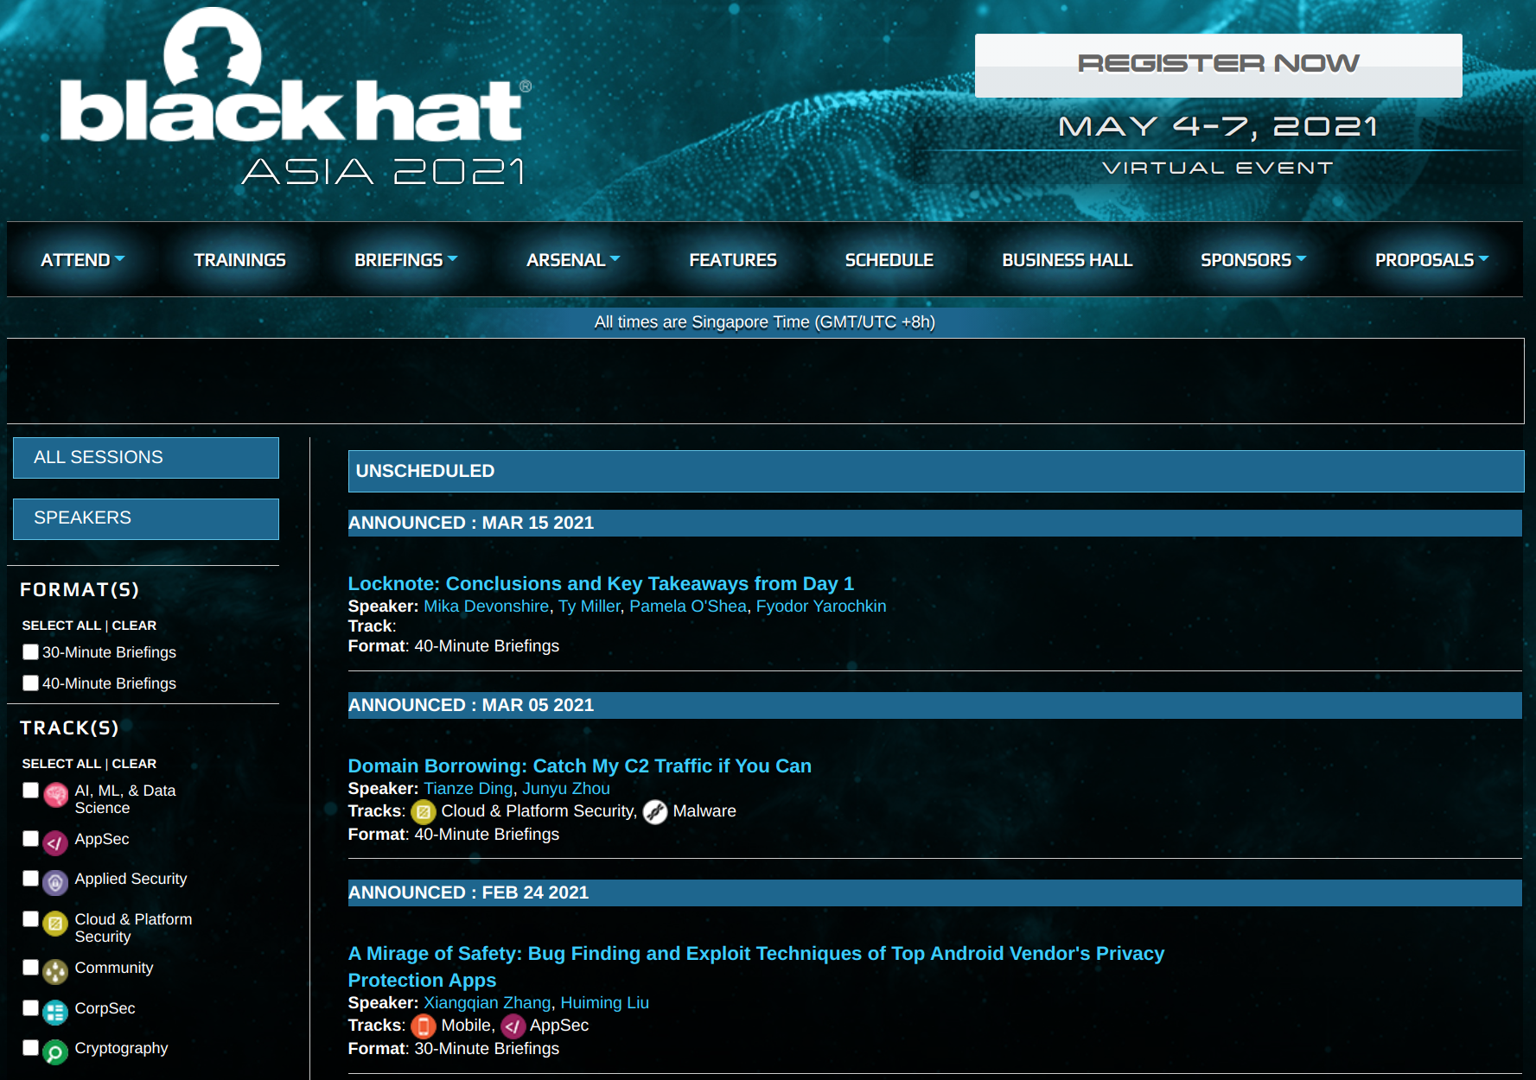Click the Unscheduled section header

pyautogui.click(x=935, y=471)
